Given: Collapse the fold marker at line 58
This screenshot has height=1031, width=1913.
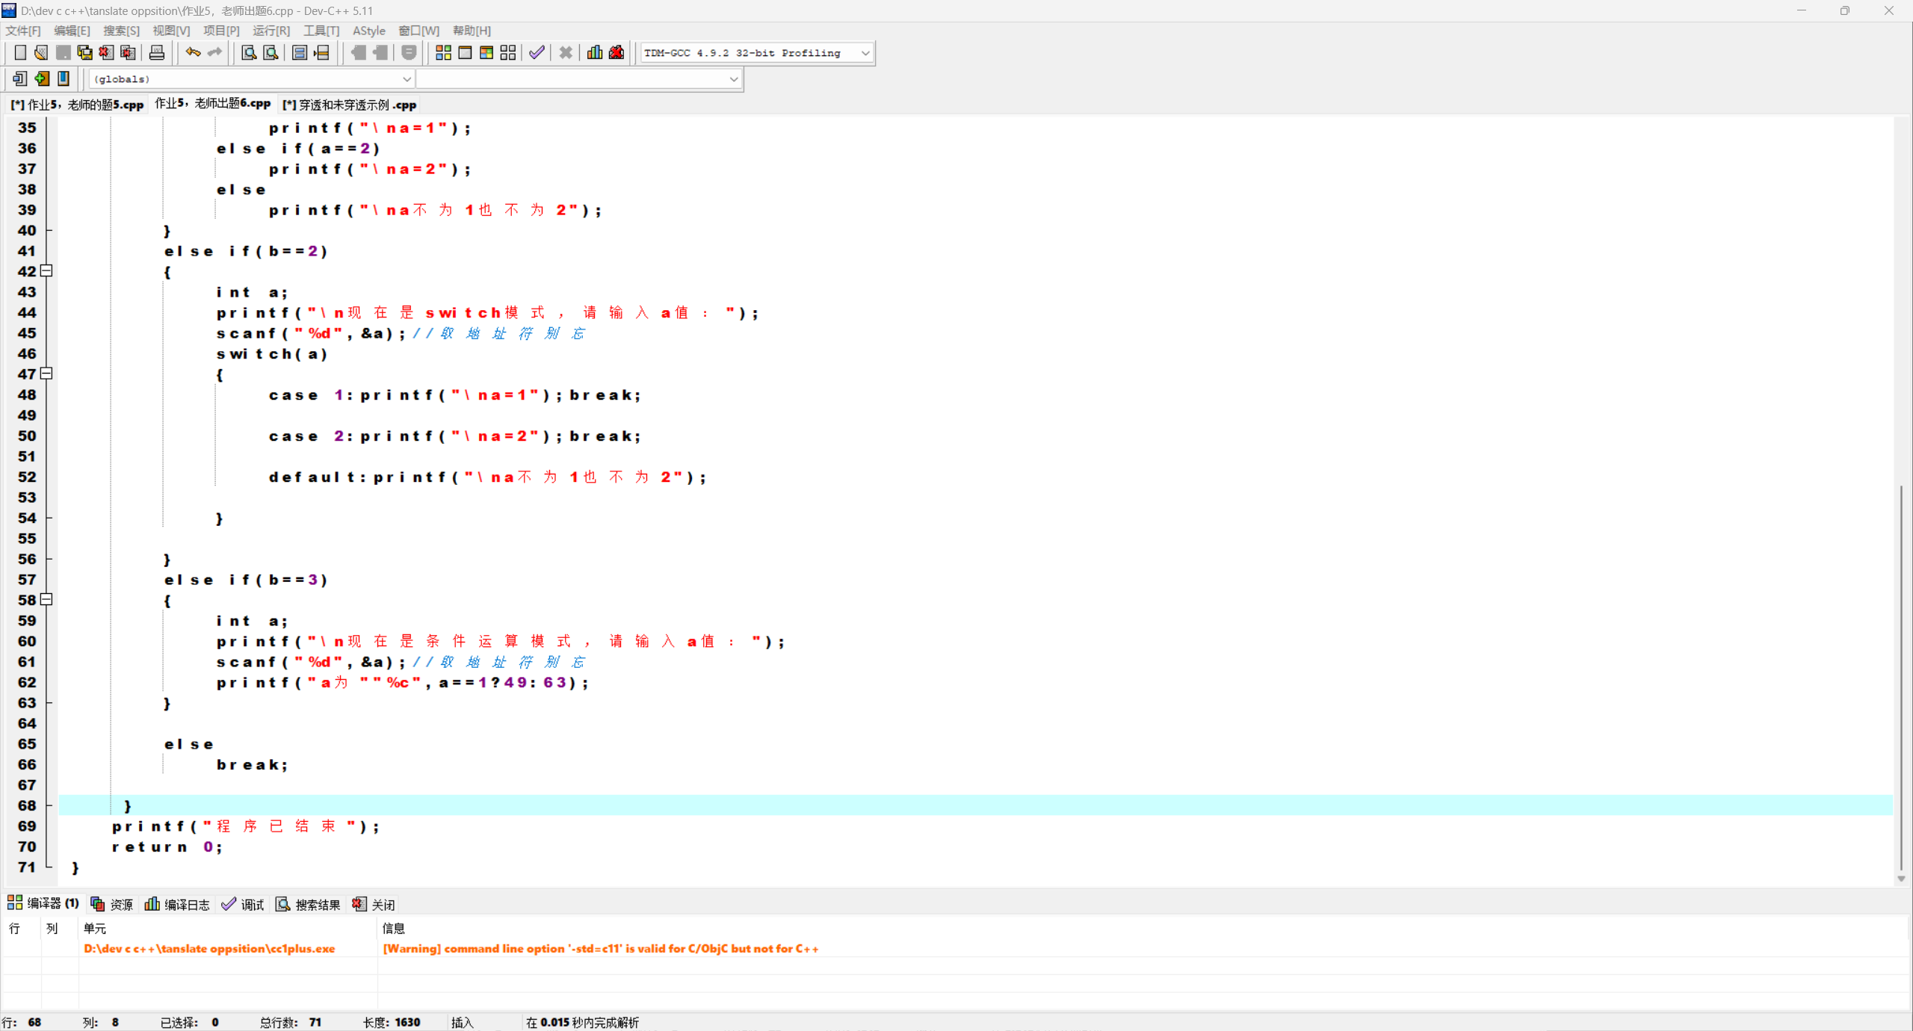Looking at the screenshot, I should [46, 599].
